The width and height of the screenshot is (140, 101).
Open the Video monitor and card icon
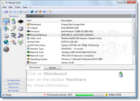(6, 29)
